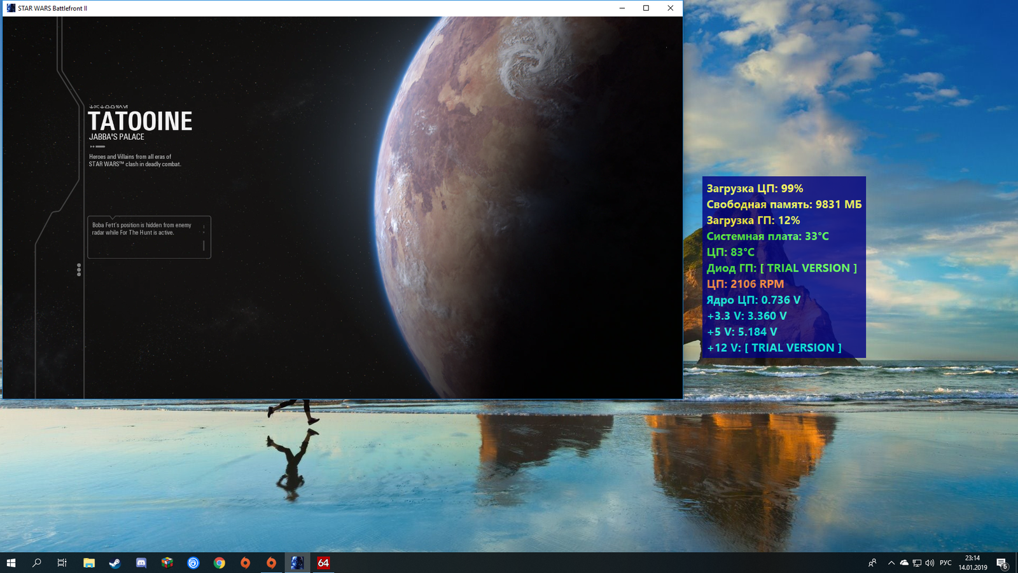Screen dimensions: 1018x573
Task: Open the Rubik's cube app icon
Action: click(167, 563)
